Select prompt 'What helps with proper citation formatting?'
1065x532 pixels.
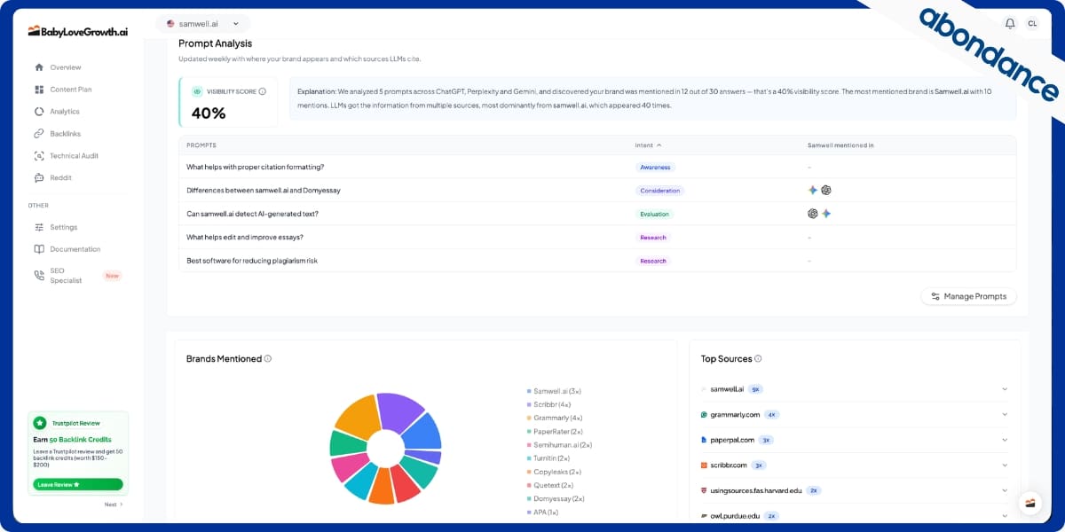pos(256,167)
